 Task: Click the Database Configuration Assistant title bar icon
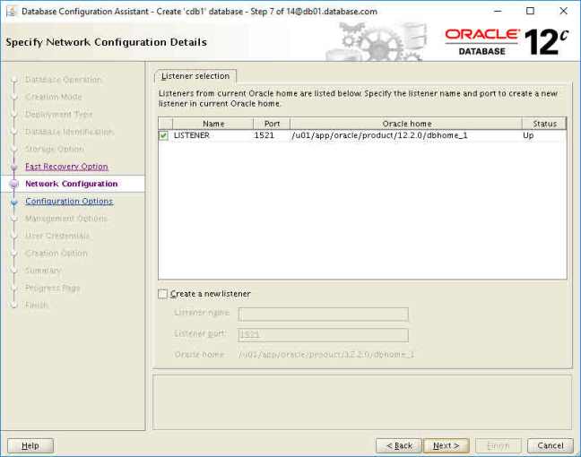[x=10, y=11]
